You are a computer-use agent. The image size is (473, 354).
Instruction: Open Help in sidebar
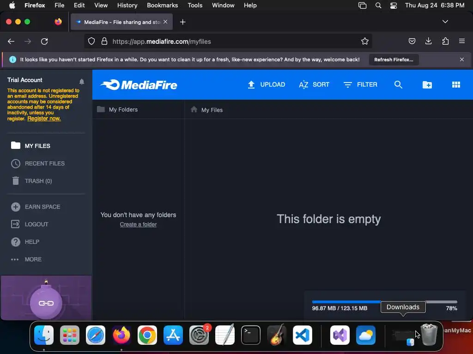click(x=25, y=242)
